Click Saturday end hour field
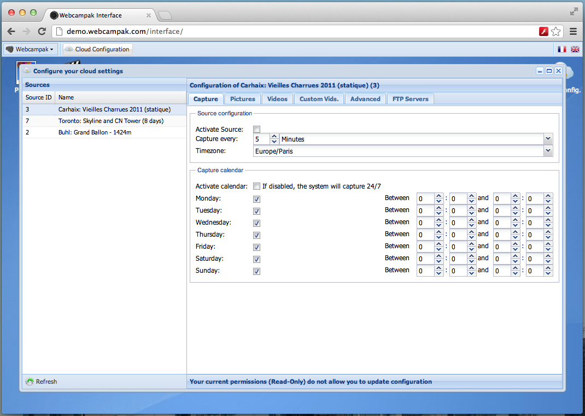585x416 pixels. [502, 259]
